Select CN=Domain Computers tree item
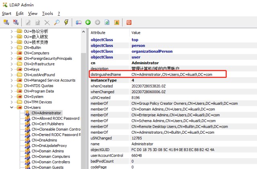The image size is (257, 169). tap(51, 157)
